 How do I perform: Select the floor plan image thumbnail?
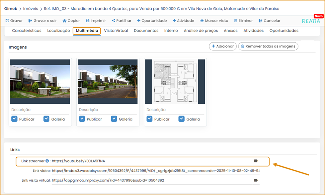(175, 81)
